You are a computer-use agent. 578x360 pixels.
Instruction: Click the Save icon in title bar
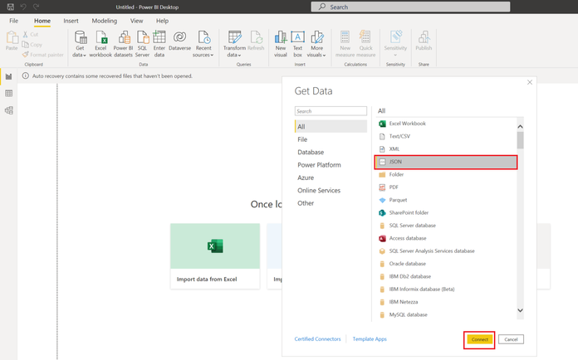click(x=10, y=7)
